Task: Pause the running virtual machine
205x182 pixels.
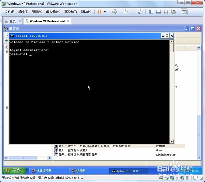Action: [99, 11]
